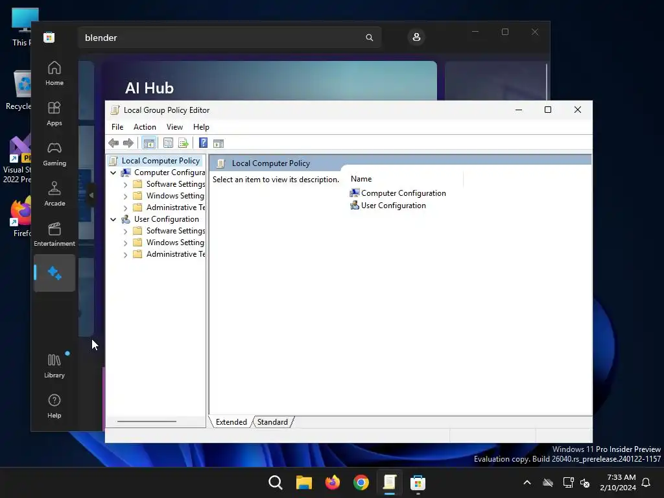Click the Properties toolbar icon
This screenshot has height=498, width=664.
point(168,143)
